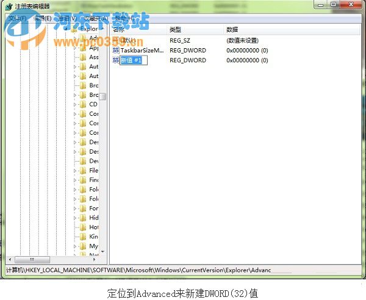This screenshot has width=366, height=300.
Task: Select the CD key label in tree
Action: pyautogui.click(x=93, y=104)
